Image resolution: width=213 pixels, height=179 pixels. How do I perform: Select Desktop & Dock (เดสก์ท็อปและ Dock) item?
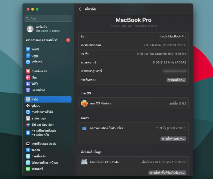click(x=43, y=144)
